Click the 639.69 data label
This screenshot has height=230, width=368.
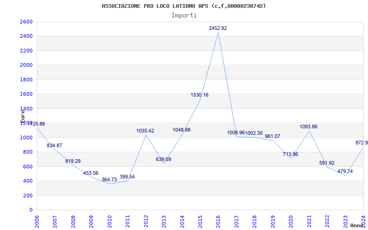pyautogui.click(x=163, y=159)
